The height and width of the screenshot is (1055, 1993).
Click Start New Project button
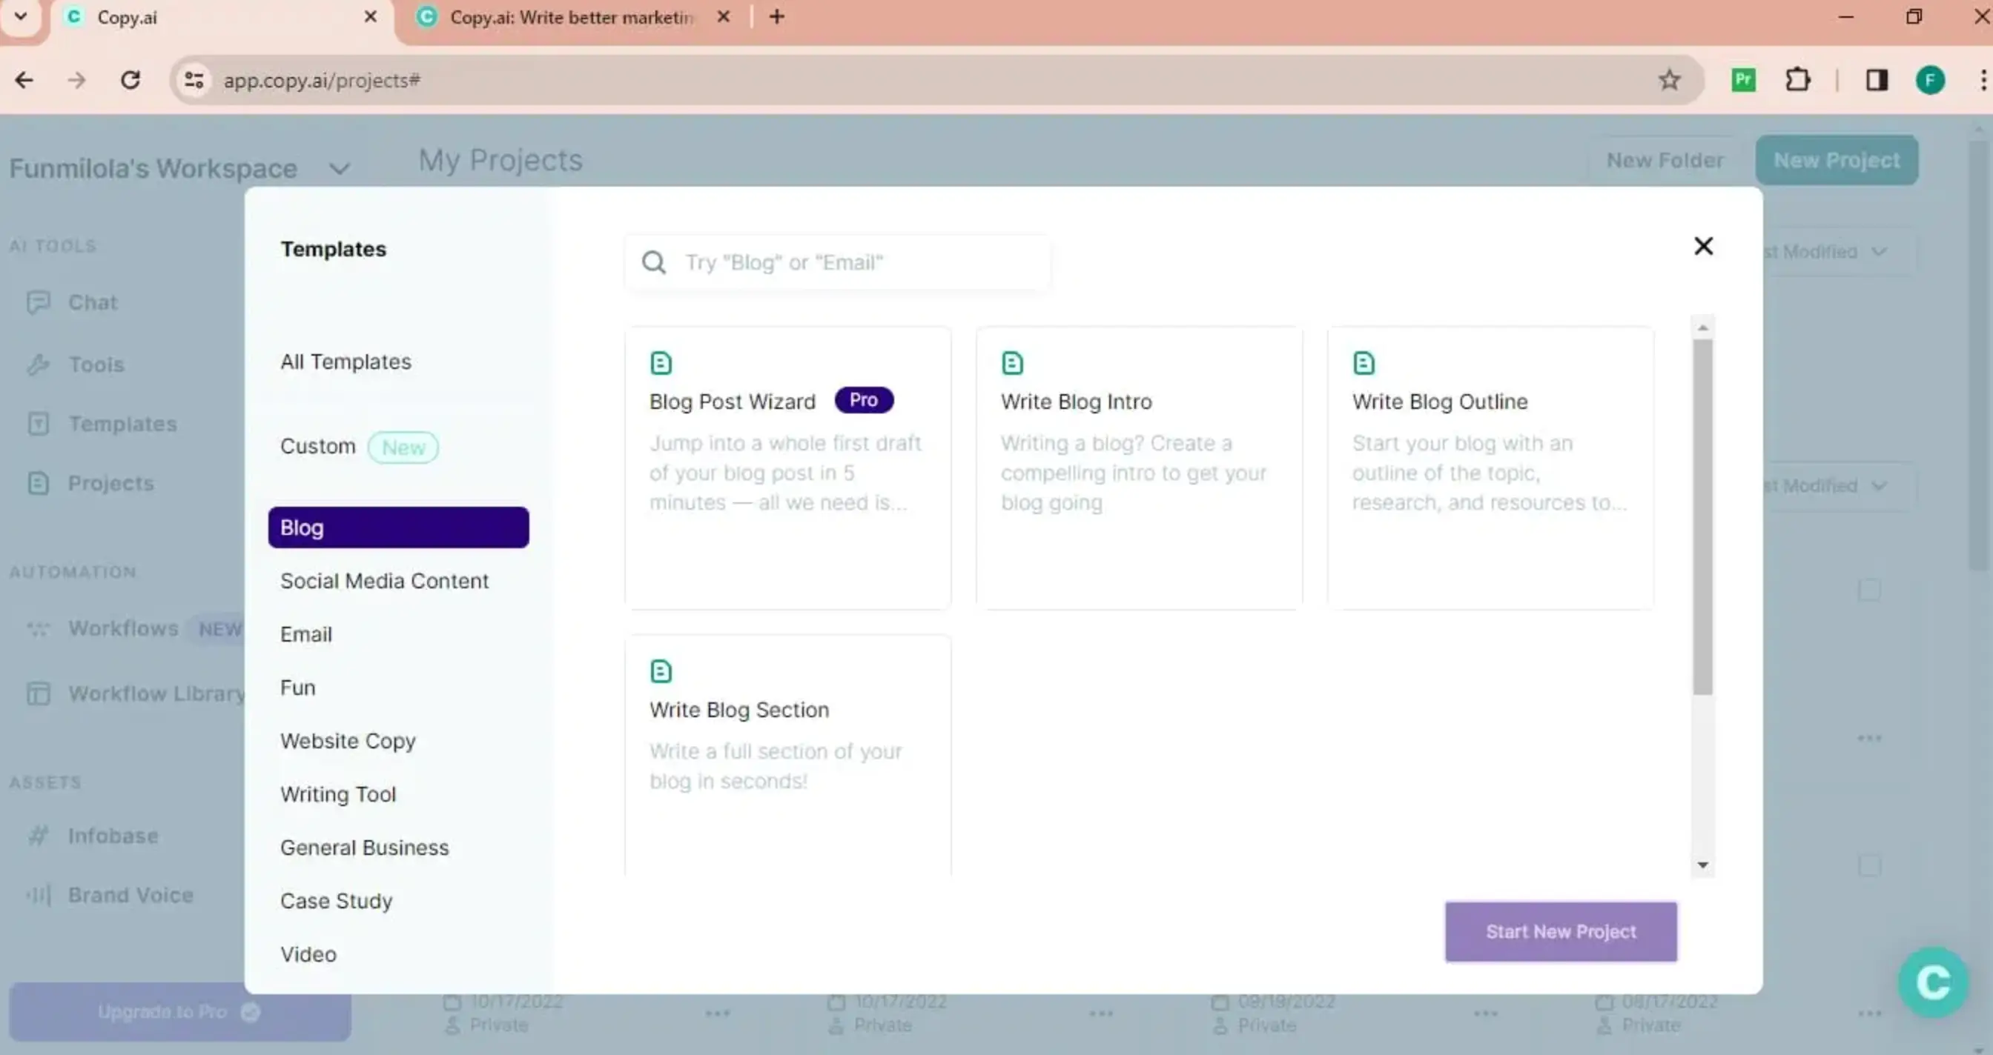pyautogui.click(x=1561, y=931)
